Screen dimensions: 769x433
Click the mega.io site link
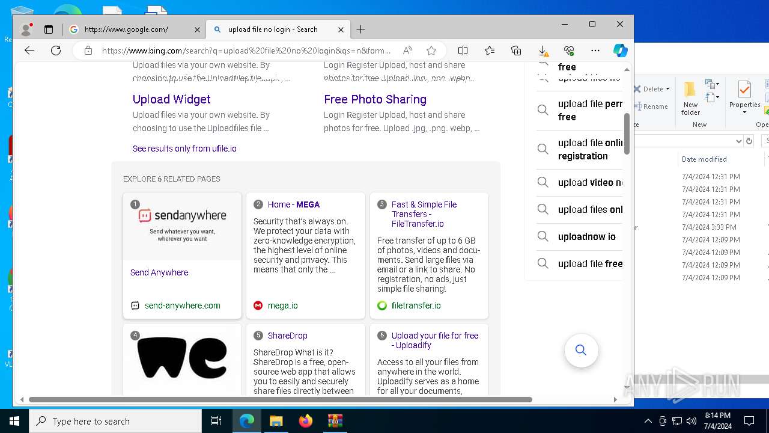(x=282, y=306)
